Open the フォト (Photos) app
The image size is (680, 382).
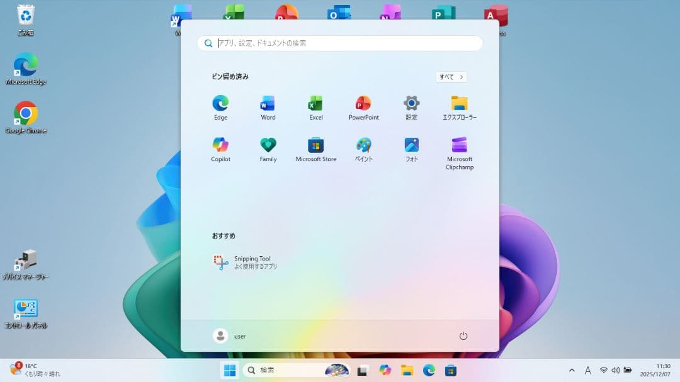point(411,149)
